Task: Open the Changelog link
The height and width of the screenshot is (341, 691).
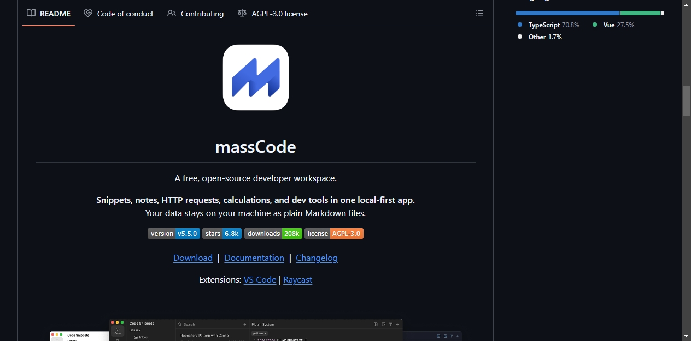Action: coord(317,258)
